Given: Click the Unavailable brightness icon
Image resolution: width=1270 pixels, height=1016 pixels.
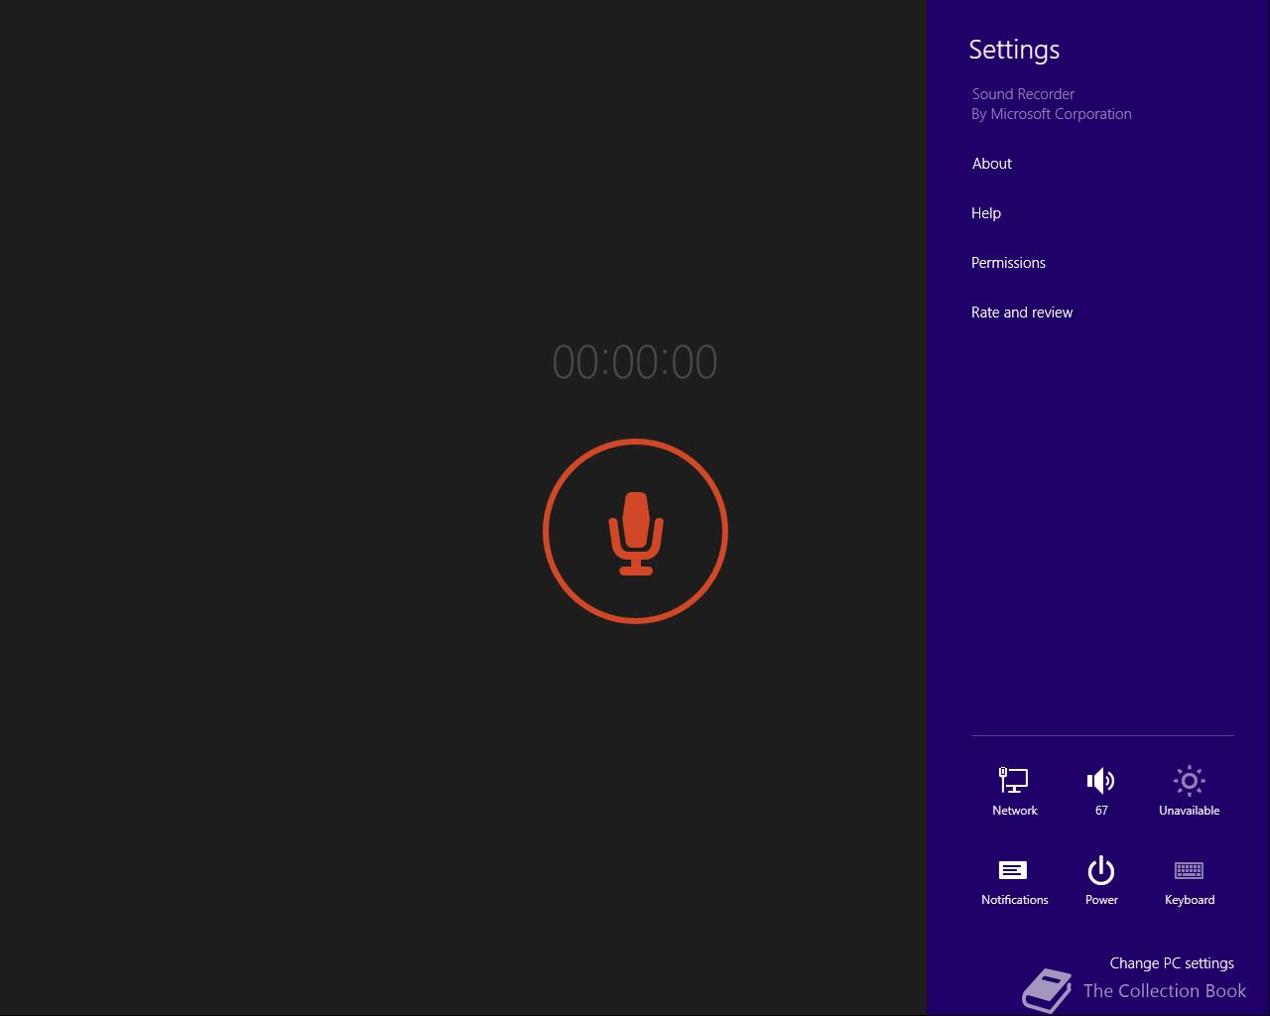Looking at the screenshot, I should coord(1189,791).
